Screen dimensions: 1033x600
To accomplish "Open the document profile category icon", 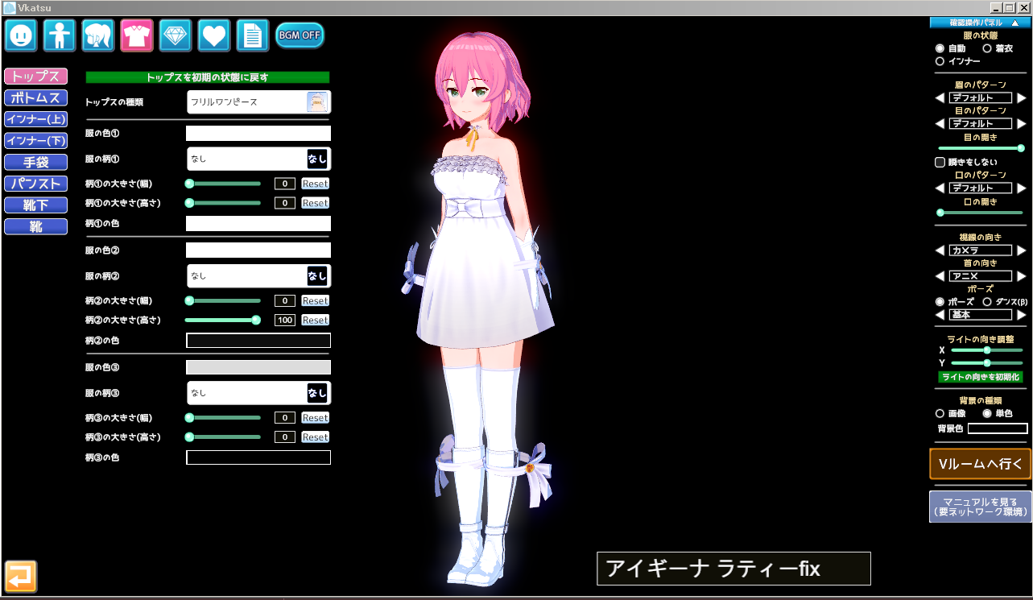I will 252,35.
